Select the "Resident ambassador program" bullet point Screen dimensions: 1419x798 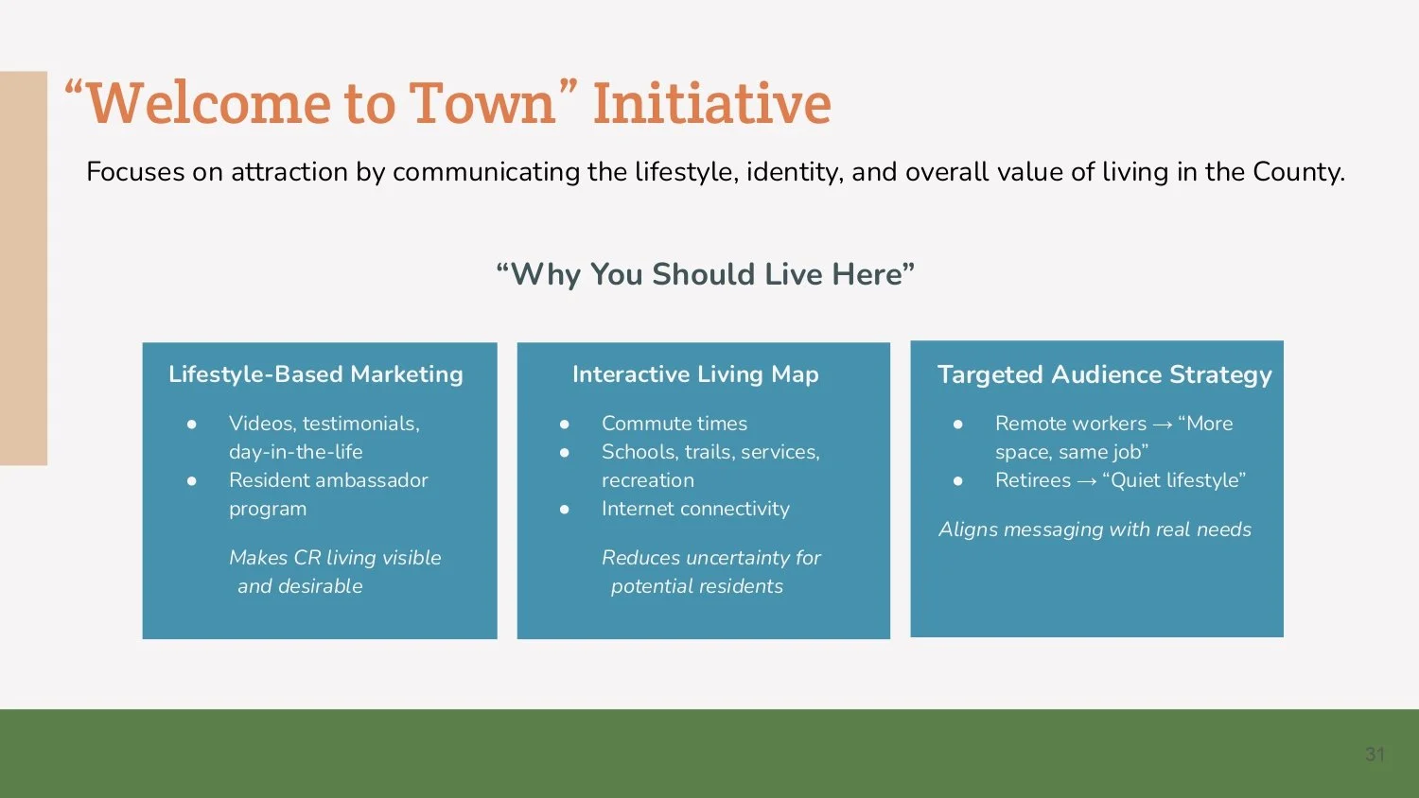tap(328, 494)
